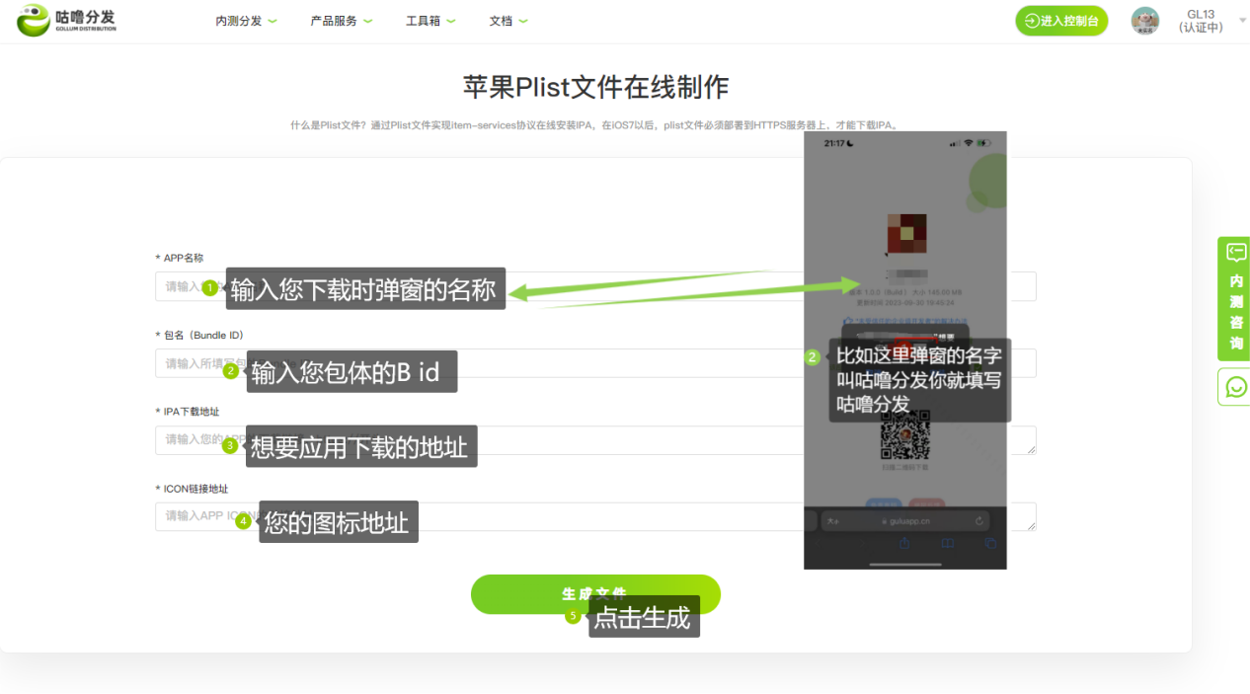Expand the account dropdown arrow
Image resolution: width=1250 pixels, height=694 pixels.
coord(1242,21)
